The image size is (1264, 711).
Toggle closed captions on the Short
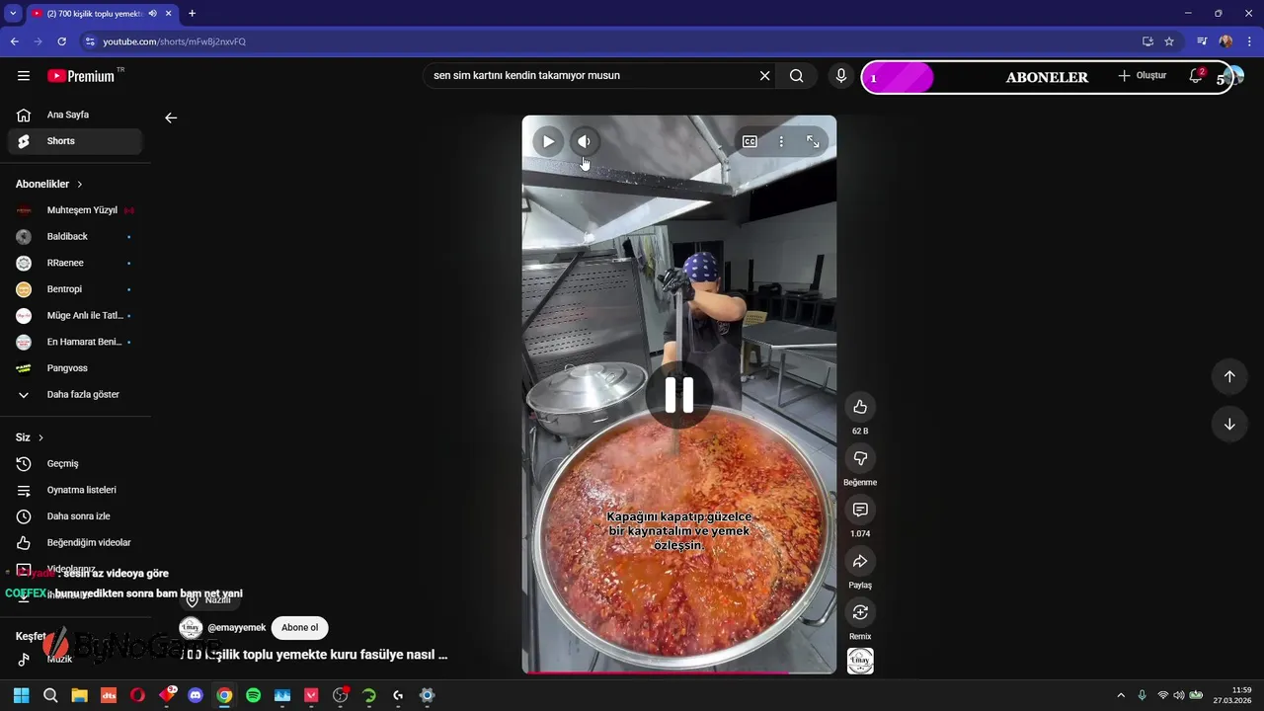[x=750, y=141]
